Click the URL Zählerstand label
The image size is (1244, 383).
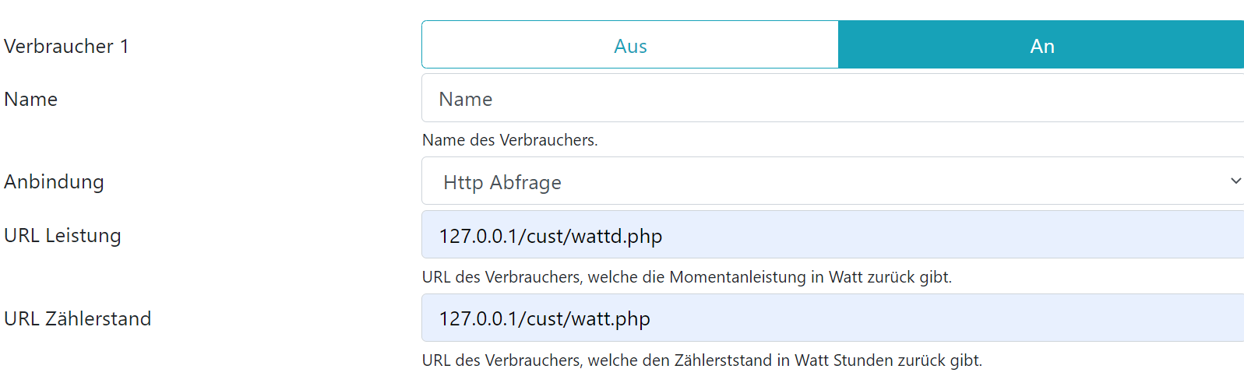pos(78,319)
